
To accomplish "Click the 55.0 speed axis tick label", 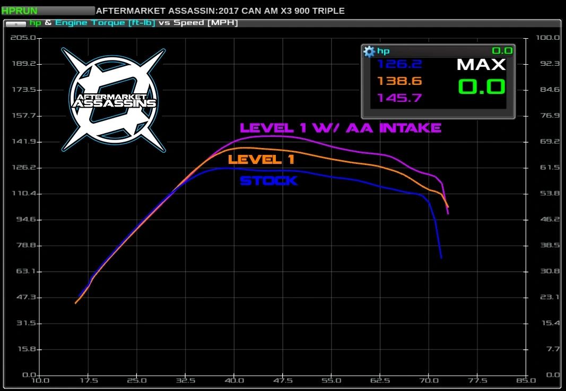I will pos(332,380).
